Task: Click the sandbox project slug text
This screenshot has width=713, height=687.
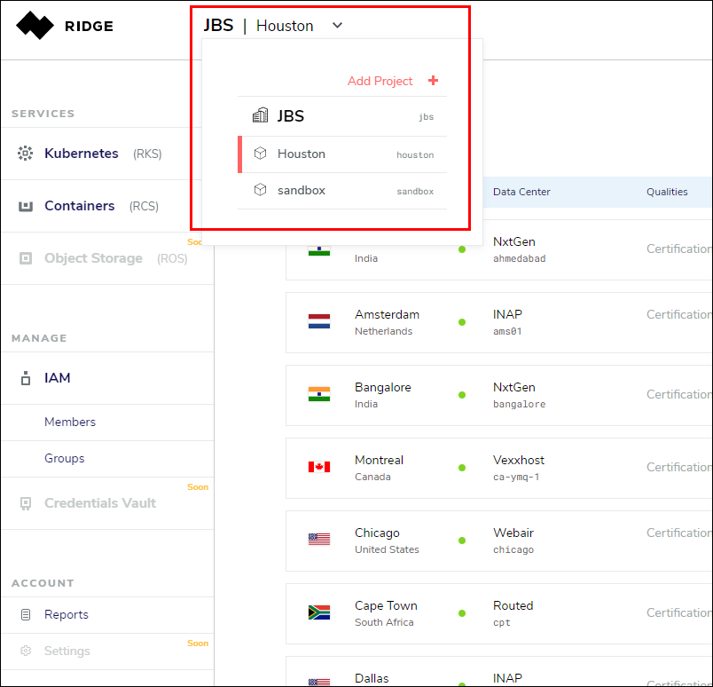Action: pos(415,191)
